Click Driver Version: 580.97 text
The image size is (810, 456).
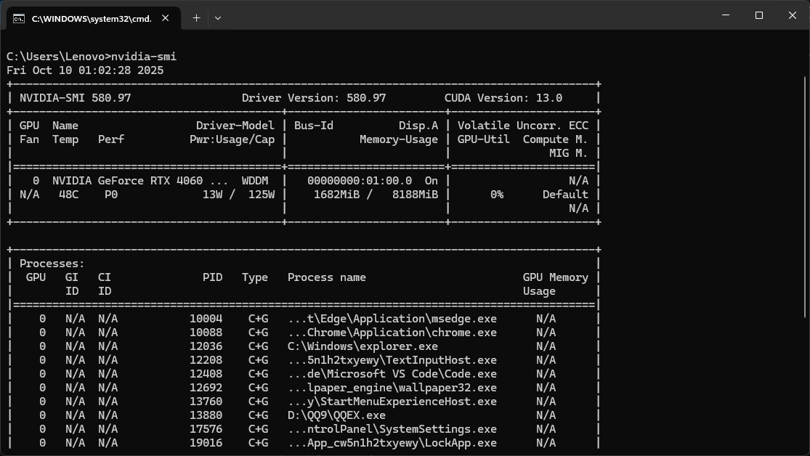[x=314, y=98]
